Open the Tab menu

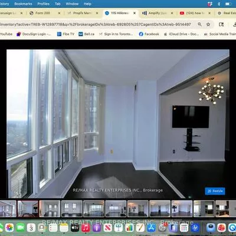coord(58,4)
